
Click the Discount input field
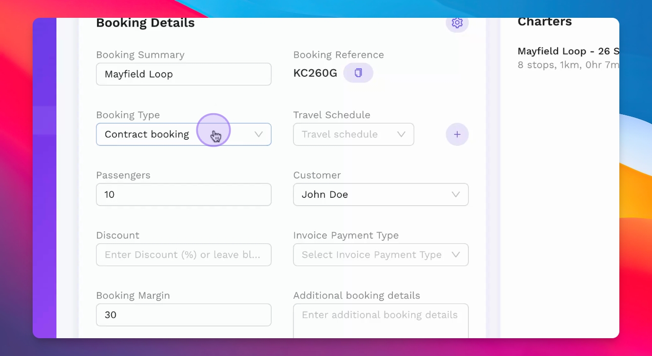[184, 255]
